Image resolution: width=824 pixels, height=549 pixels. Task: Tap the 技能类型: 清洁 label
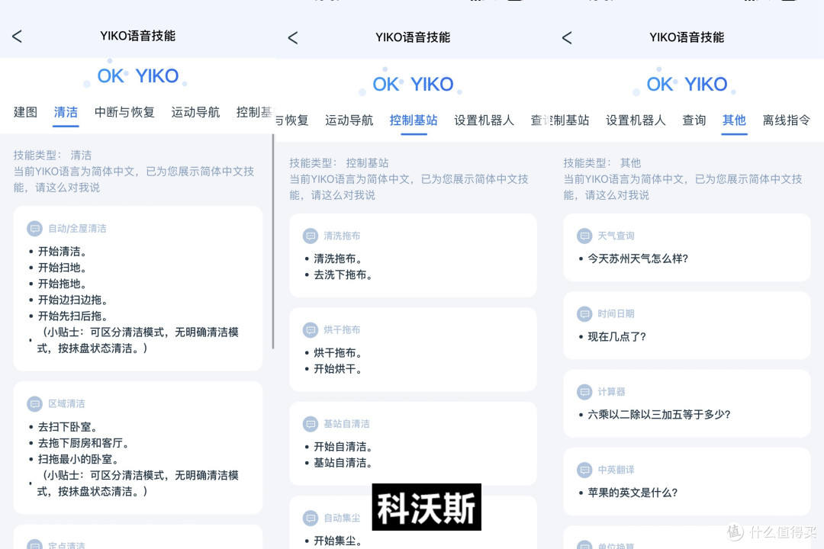point(53,155)
